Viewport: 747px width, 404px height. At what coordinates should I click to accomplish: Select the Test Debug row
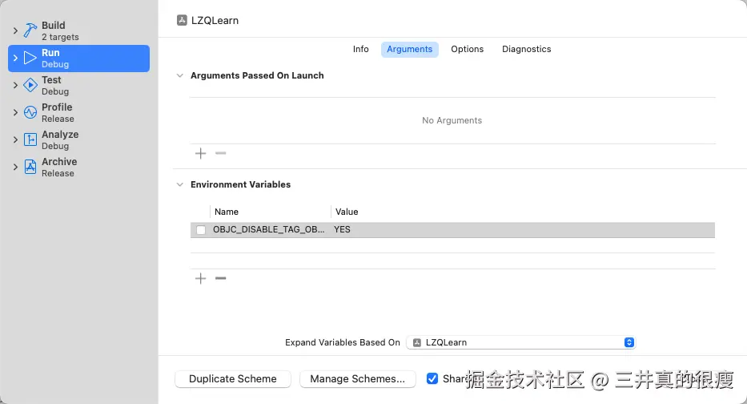pos(78,86)
